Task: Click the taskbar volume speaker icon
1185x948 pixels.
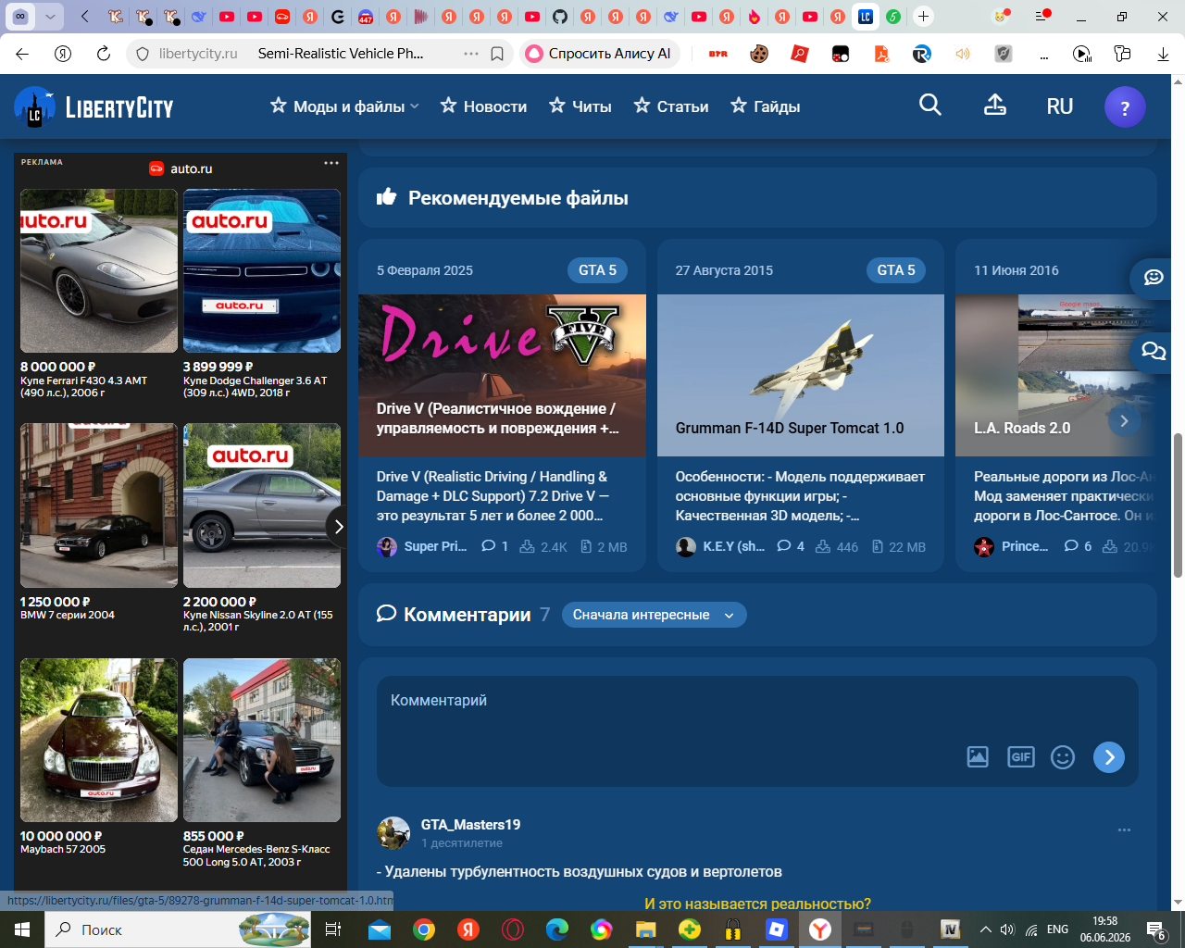Action: click(x=1007, y=929)
